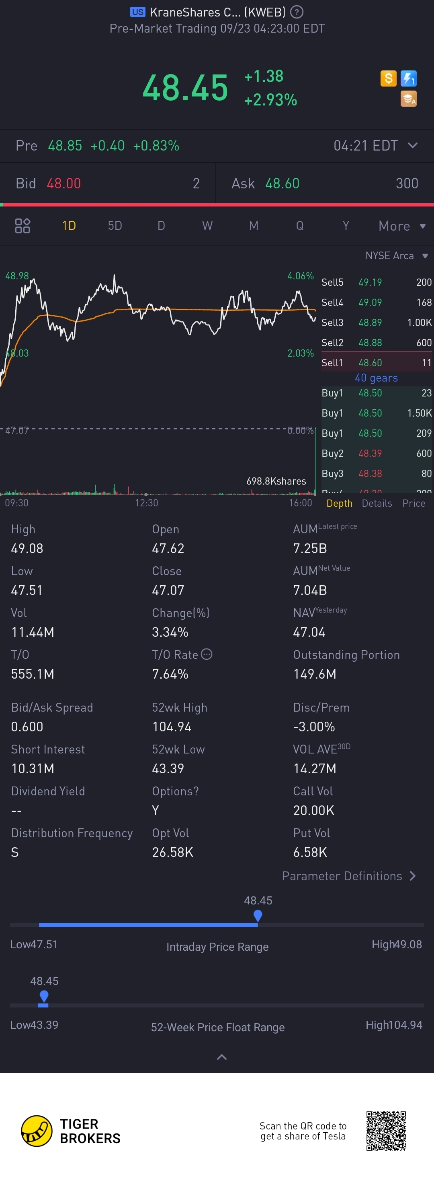Tap the KraneShares (KWEB) title
434x1189 pixels.
coord(217,12)
